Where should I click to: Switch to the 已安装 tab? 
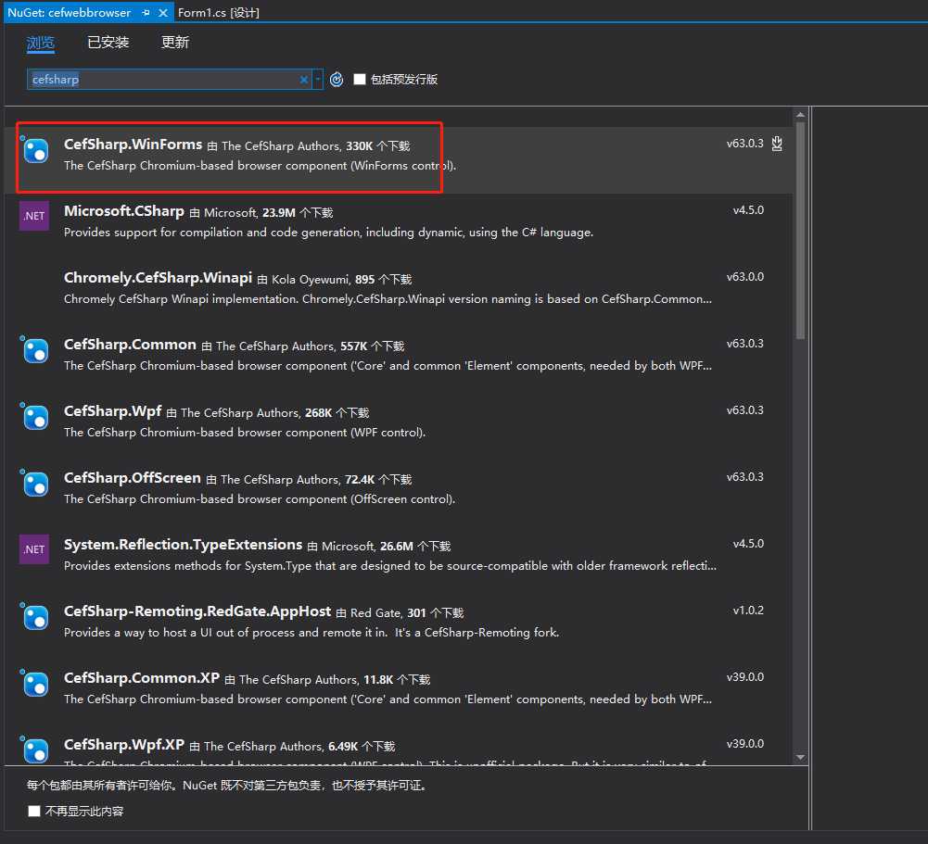click(108, 43)
